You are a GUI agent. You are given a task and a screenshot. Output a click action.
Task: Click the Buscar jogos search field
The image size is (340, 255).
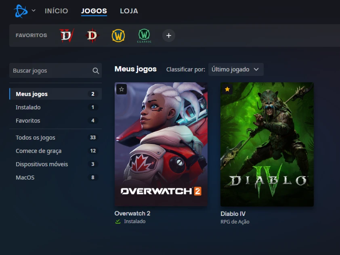tap(55, 71)
